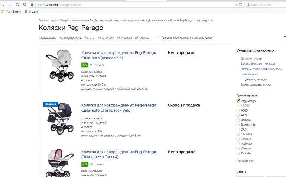The width and height of the screenshot is (286, 177).
Task: Click the white Culla-auto stroller thumbnail
Action: pyautogui.click(x=58, y=66)
